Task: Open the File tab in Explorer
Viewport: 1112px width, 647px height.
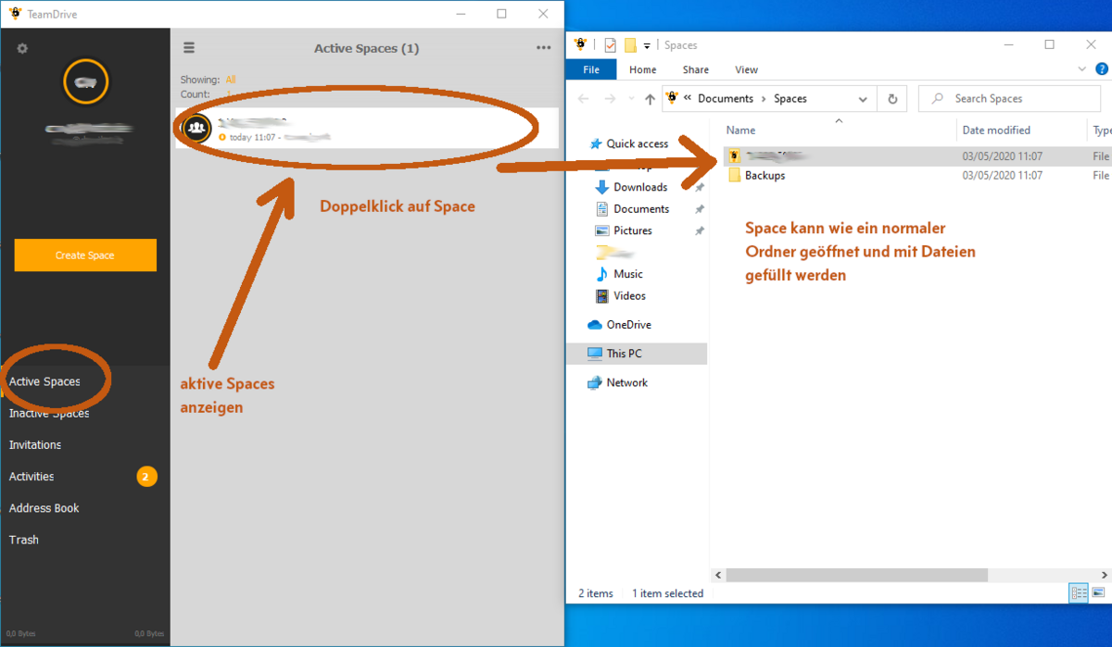Action: click(x=591, y=69)
